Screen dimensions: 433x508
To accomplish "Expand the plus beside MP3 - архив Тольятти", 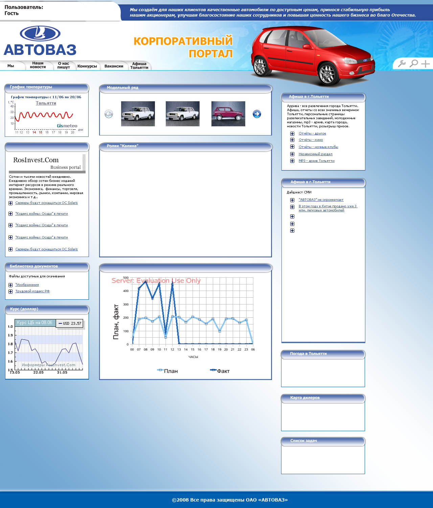I will click(292, 161).
